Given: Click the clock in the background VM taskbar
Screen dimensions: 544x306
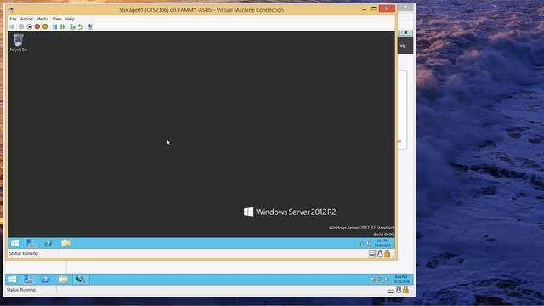Looking at the screenshot, I should (x=401, y=280).
